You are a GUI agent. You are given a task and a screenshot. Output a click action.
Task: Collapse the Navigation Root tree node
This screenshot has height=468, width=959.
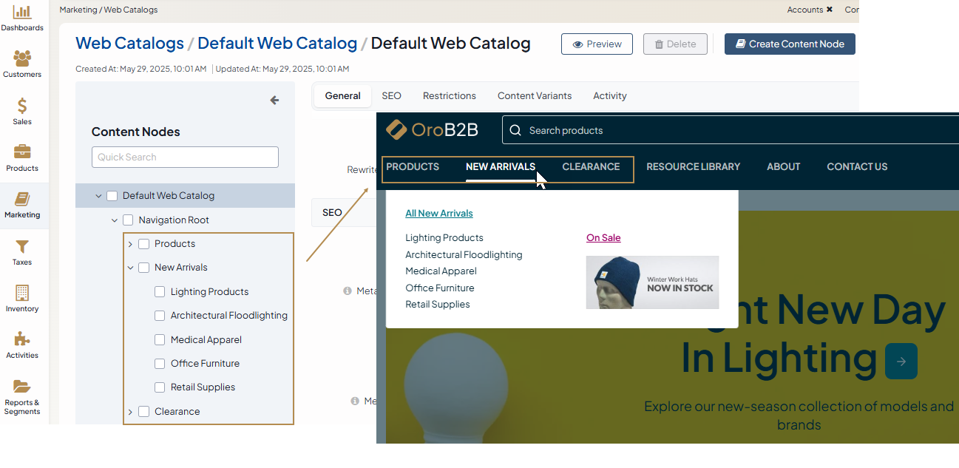[115, 220]
